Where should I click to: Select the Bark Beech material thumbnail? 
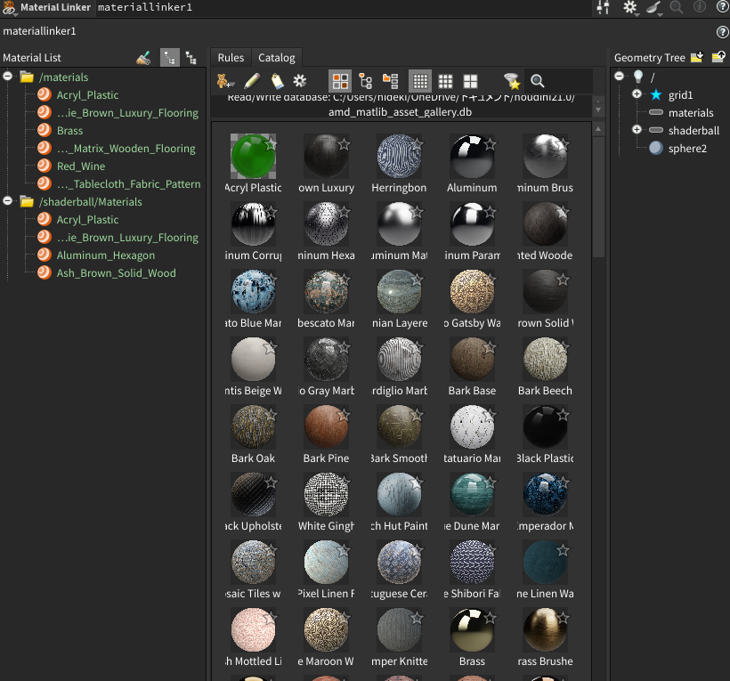(x=545, y=360)
